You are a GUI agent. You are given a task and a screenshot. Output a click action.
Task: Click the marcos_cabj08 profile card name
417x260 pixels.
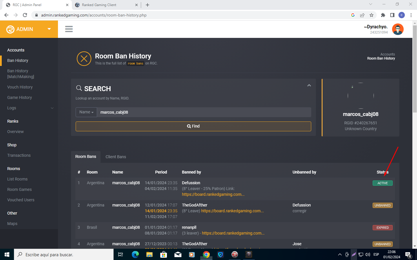click(360, 114)
